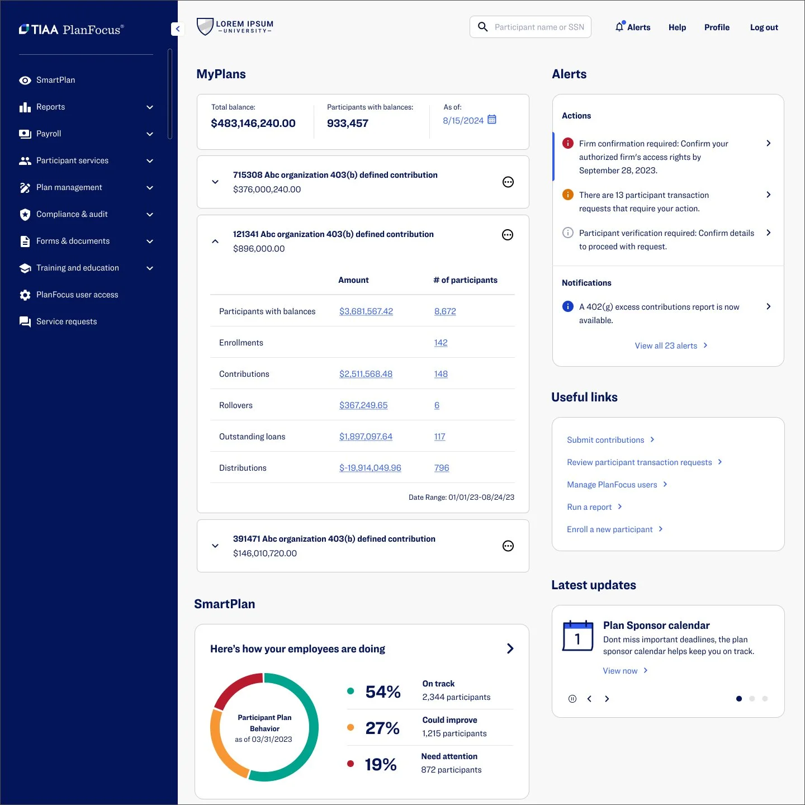The image size is (805, 805).
Task: Click the red Firm confirmation alert icon
Action: coord(568,143)
